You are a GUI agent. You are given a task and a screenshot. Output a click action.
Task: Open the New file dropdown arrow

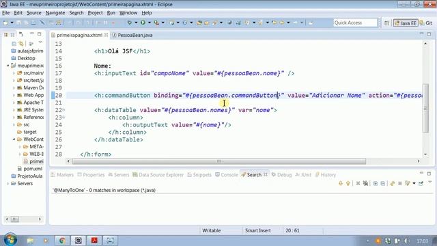pyautogui.click(x=12, y=23)
